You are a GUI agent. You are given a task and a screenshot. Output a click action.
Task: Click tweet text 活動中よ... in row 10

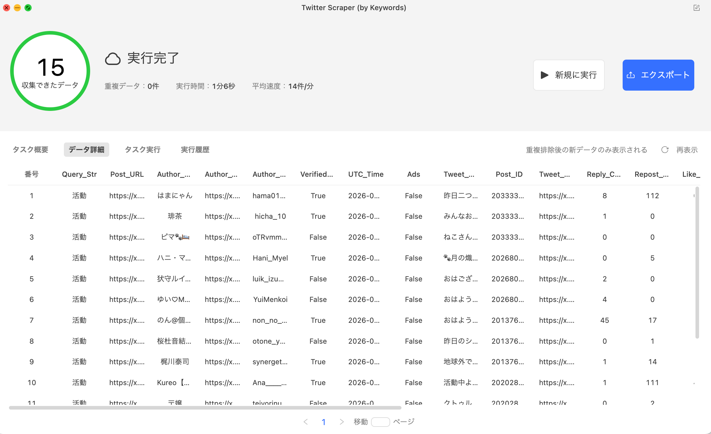click(x=461, y=382)
